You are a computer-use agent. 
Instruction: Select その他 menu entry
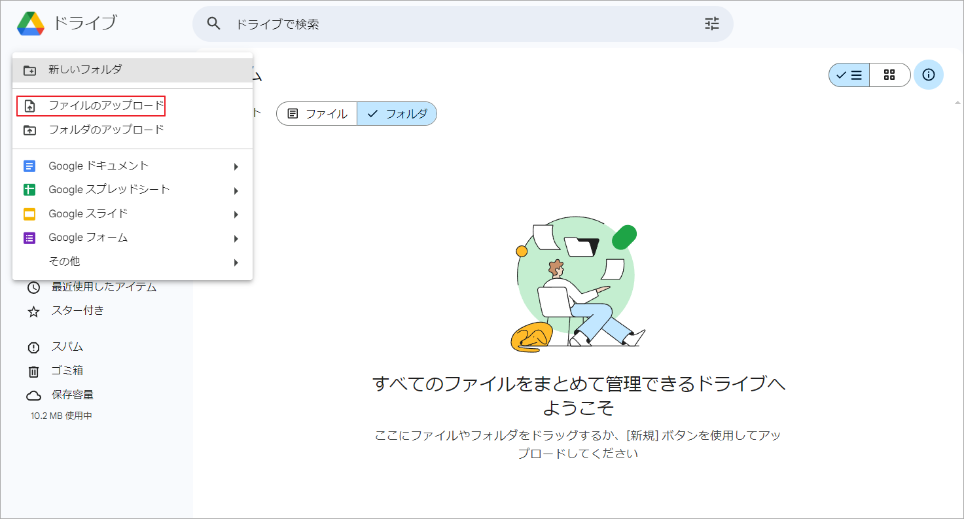pos(132,262)
